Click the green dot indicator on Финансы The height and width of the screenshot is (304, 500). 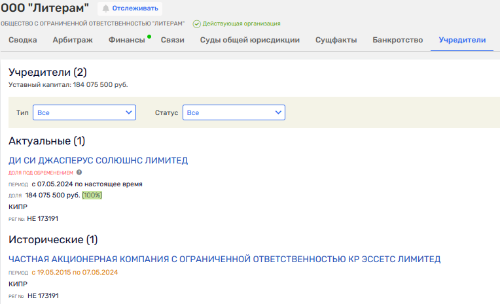click(x=149, y=37)
